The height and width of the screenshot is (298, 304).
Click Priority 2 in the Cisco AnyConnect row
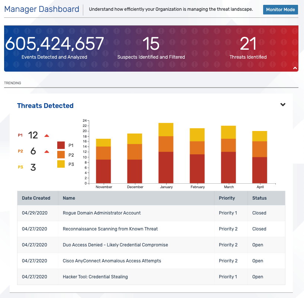click(x=228, y=261)
